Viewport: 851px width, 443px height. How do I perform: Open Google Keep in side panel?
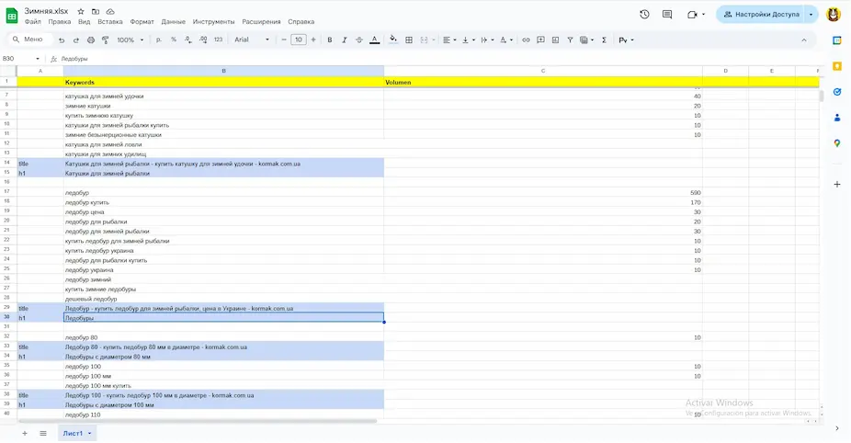[837, 66]
